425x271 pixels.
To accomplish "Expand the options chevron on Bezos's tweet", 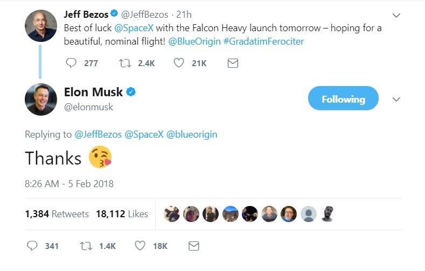I will 396,15.
